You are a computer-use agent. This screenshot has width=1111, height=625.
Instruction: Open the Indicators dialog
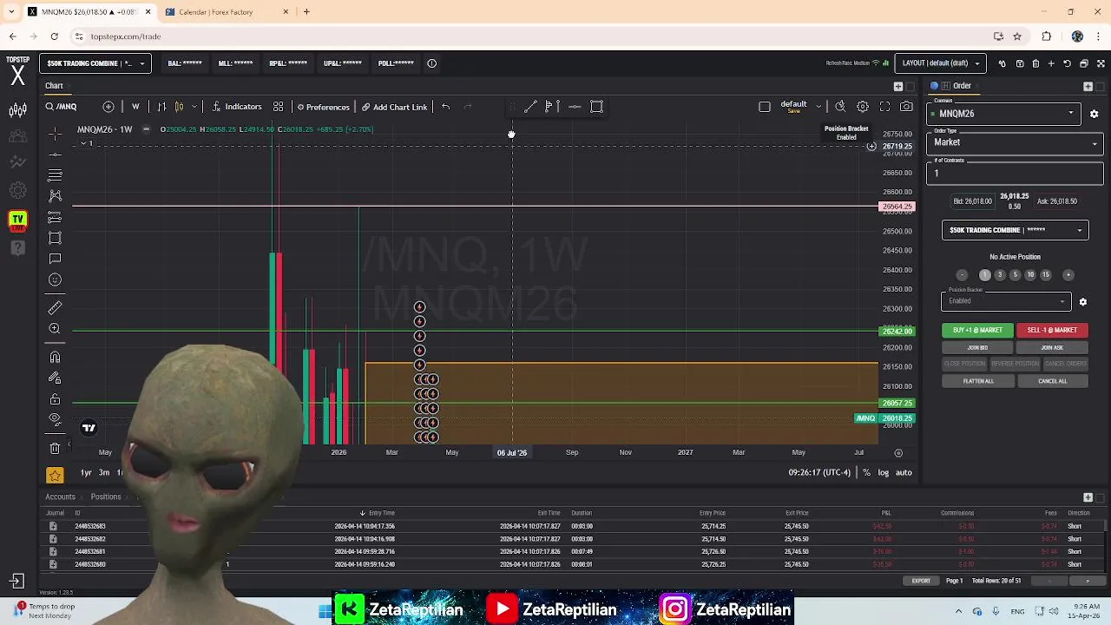236,107
